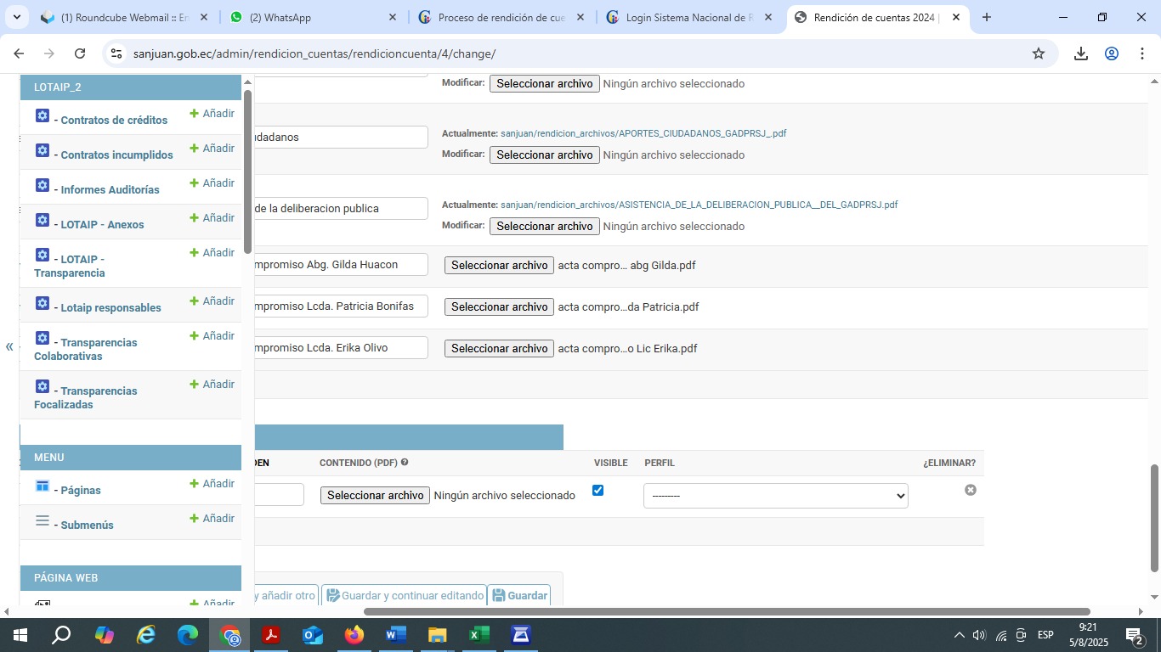Click the gear icon beside Contratos de créditos
This screenshot has width=1161, height=652.
pos(42,115)
